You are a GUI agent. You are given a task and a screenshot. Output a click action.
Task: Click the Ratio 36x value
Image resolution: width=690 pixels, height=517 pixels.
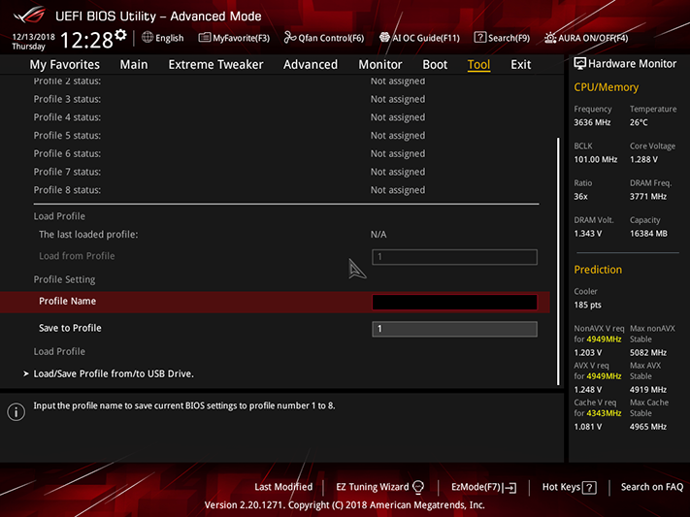580,196
